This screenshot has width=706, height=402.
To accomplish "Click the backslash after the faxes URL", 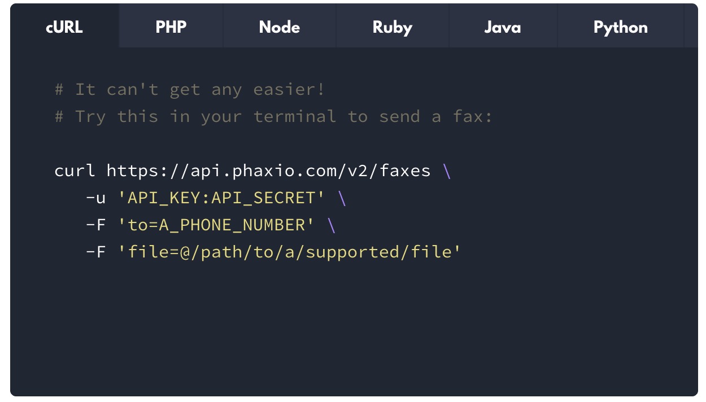I will [447, 171].
